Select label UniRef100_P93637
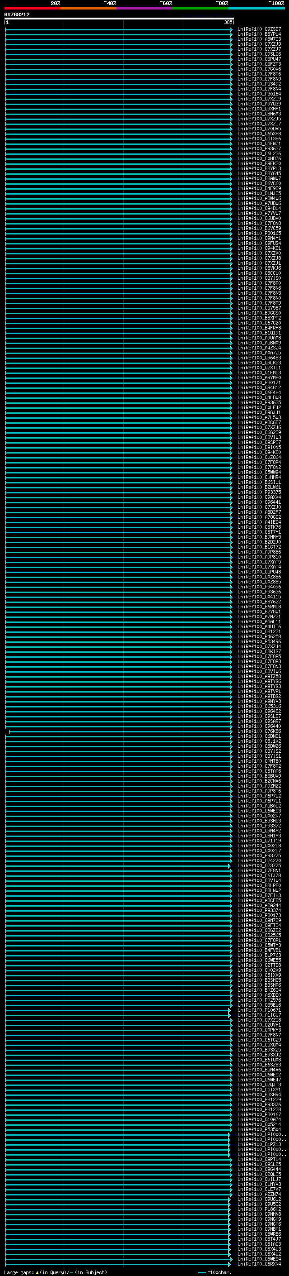The height and width of the screenshot is (1276, 289). coord(259,148)
